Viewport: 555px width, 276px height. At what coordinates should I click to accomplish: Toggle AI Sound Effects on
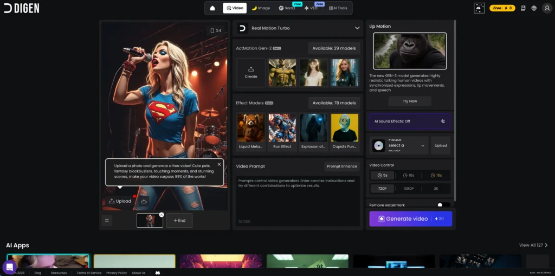(410, 121)
